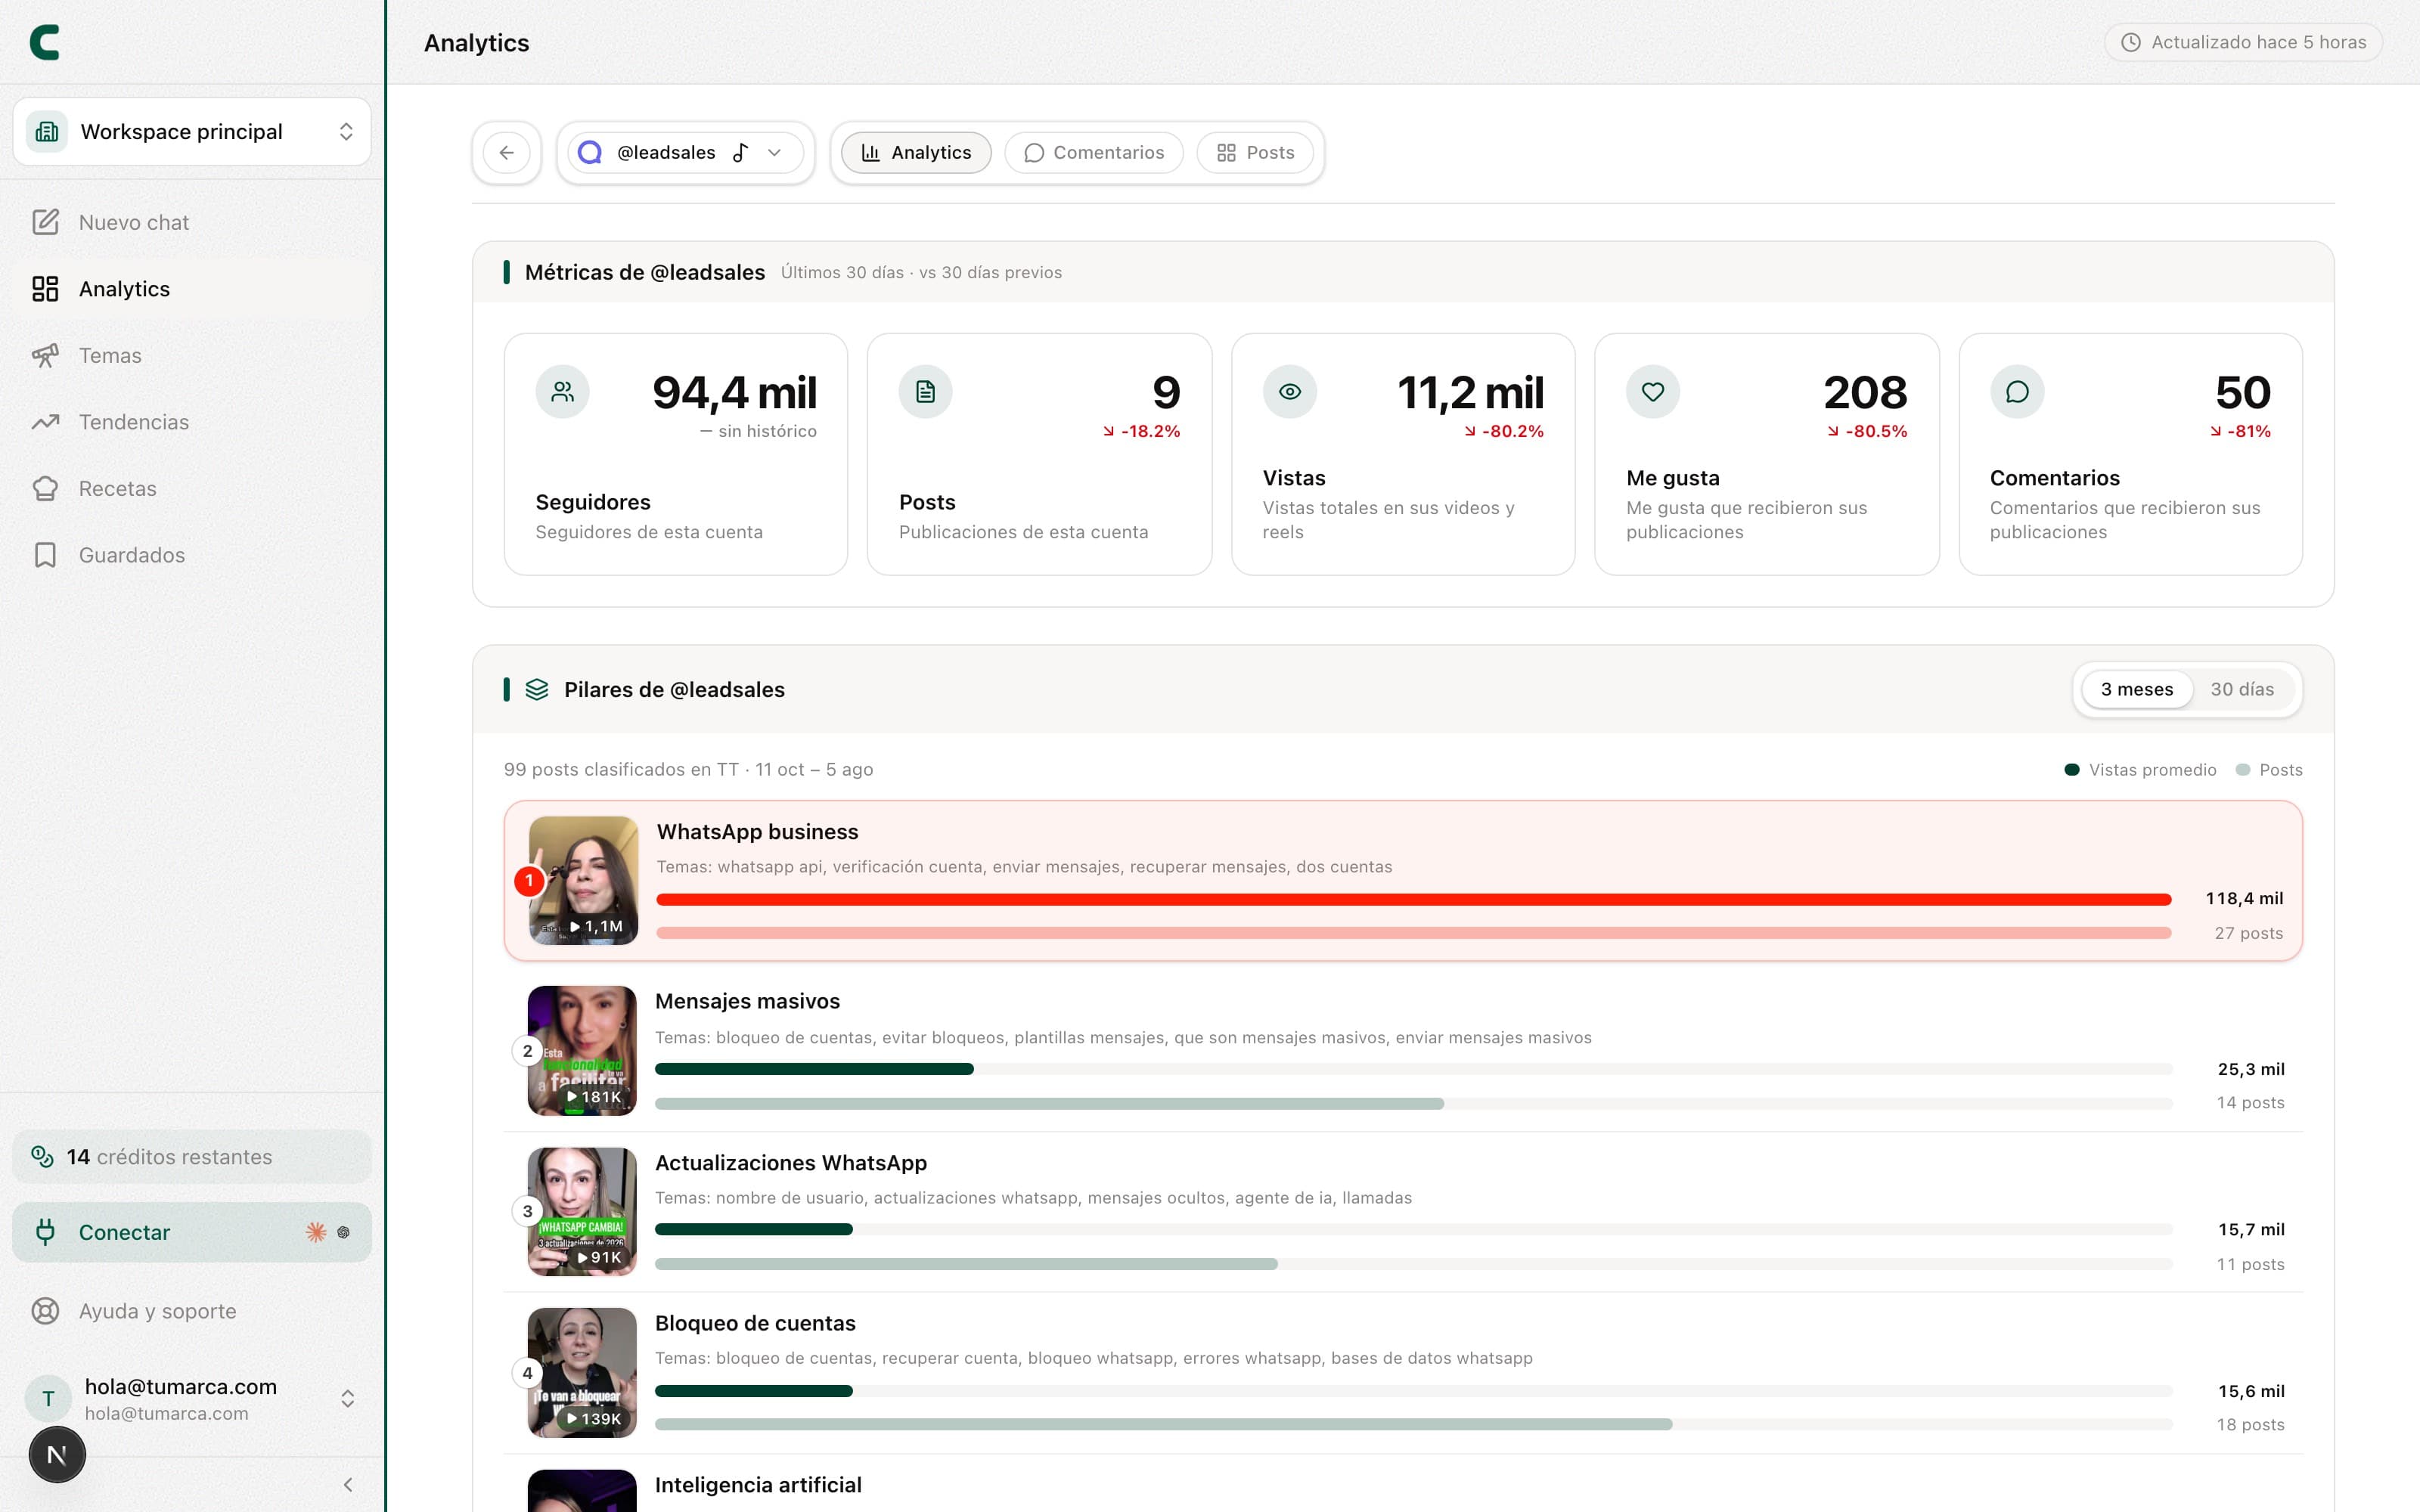This screenshot has height=1512, width=2420.
Task: Click the Workspace building icon
Action: 47,131
